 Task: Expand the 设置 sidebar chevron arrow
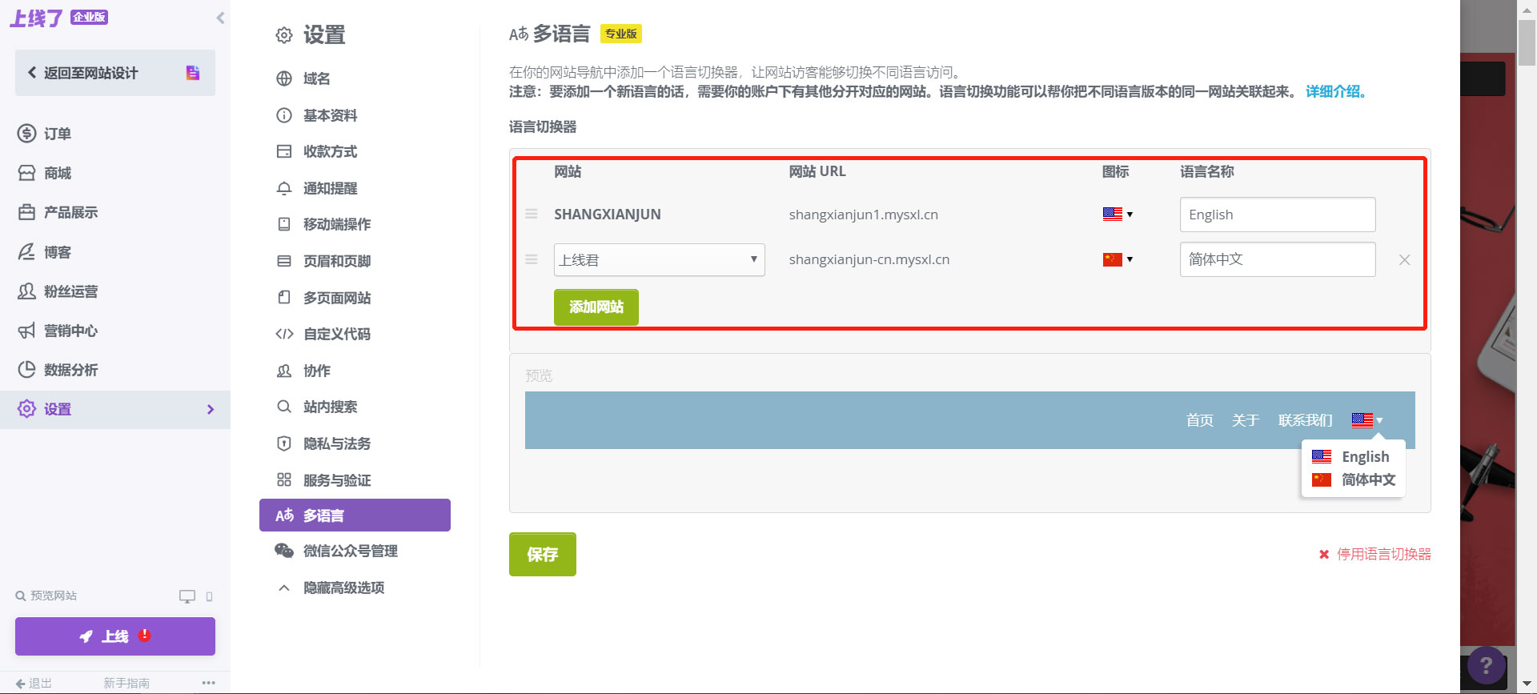(211, 409)
